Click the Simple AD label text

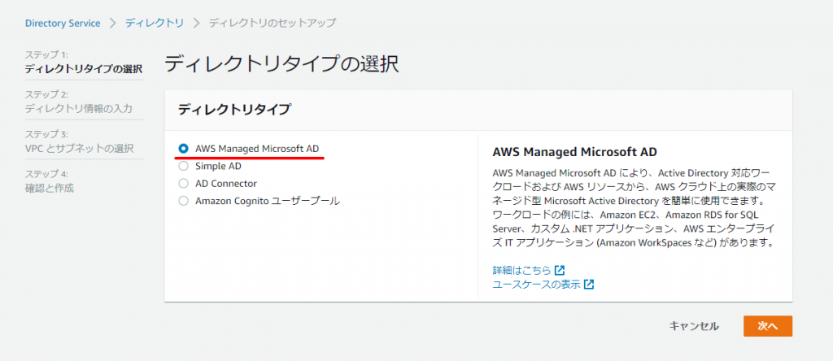218,166
